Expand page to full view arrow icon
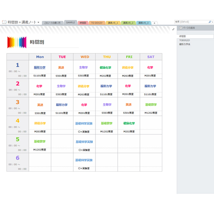 point(173,30)
